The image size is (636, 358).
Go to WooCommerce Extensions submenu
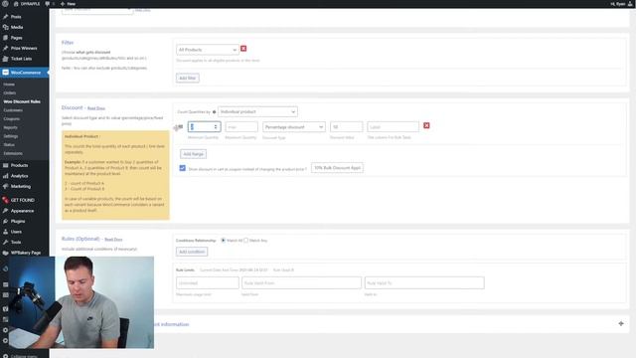click(13, 153)
